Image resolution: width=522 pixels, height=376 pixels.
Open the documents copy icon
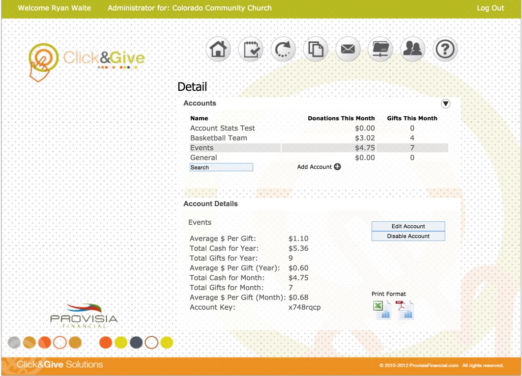[x=316, y=49]
